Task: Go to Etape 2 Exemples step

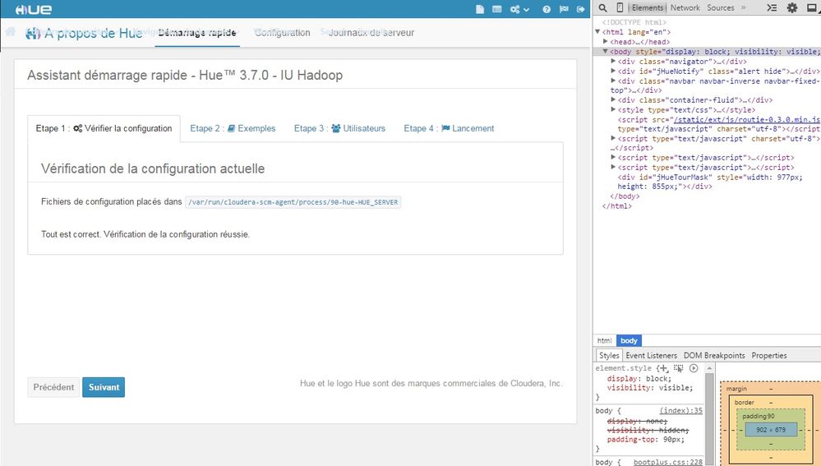Action: click(x=233, y=128)
